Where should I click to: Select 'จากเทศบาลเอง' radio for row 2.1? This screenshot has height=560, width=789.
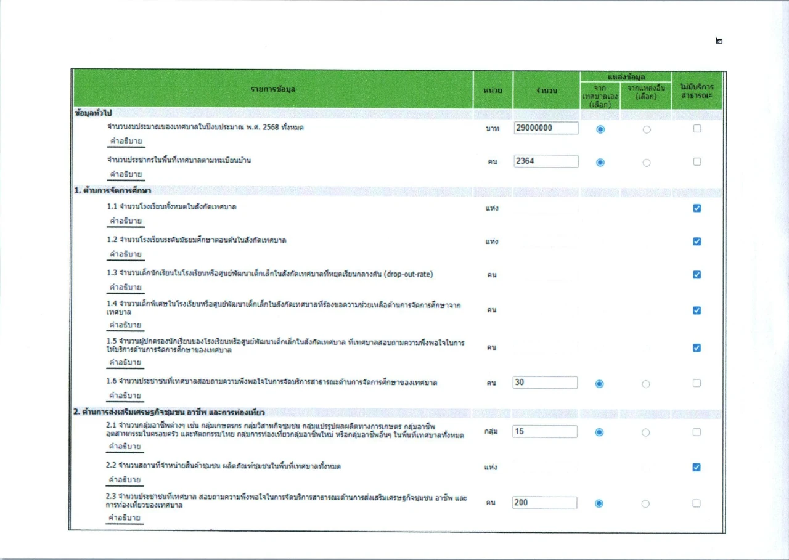point(599,432)
